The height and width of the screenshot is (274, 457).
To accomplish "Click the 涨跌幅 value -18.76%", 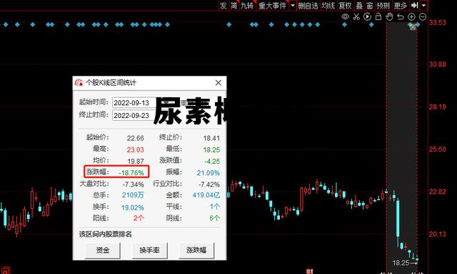I will 131,172.
